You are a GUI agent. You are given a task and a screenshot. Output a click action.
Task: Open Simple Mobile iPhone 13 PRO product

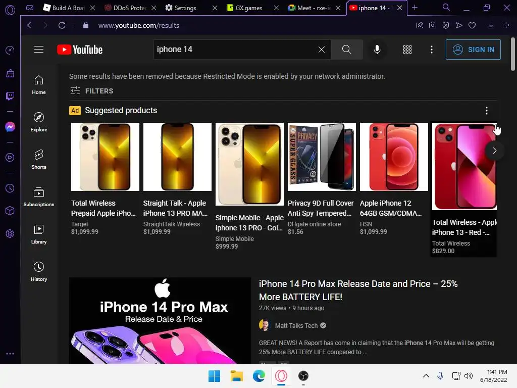pyautogui.click(x=249, y=186)
